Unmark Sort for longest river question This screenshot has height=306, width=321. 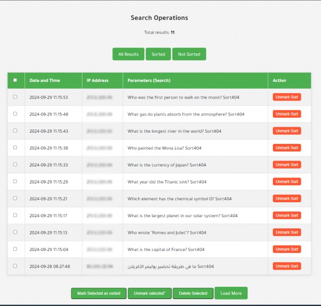point(287,131)
